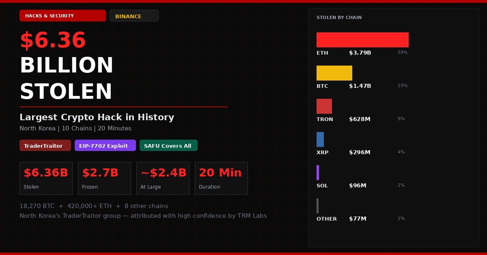
Task: Click the 4% XRP share
Action: [x=401, y=152]
